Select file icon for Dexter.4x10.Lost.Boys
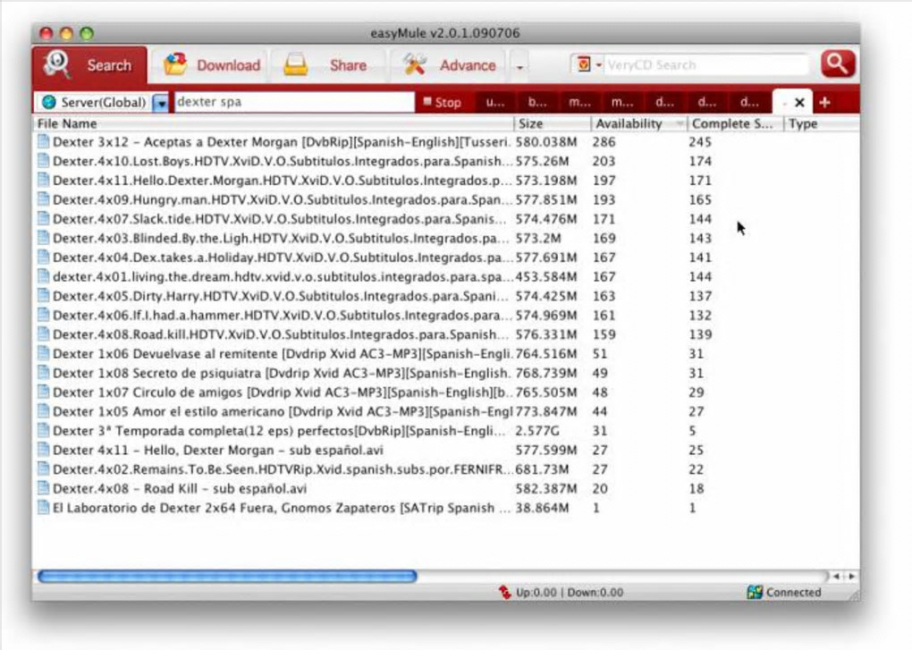912x650 pixels. (43, 160)
